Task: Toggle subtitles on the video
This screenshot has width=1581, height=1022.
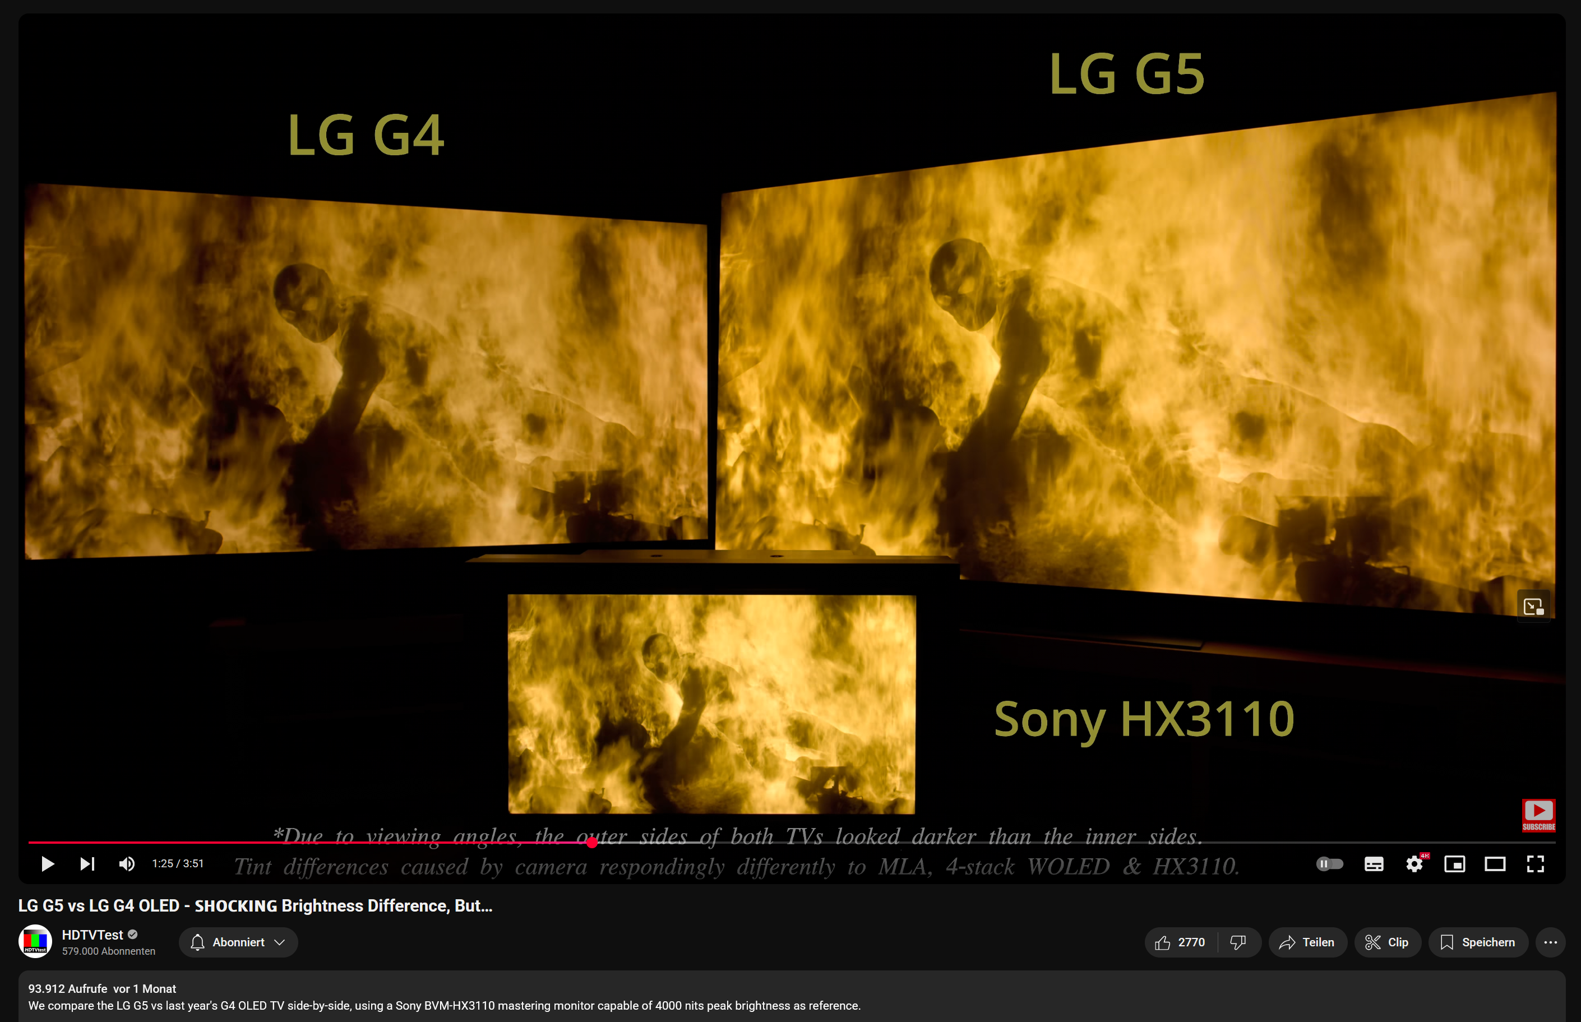Action: tap(1374, 863)
